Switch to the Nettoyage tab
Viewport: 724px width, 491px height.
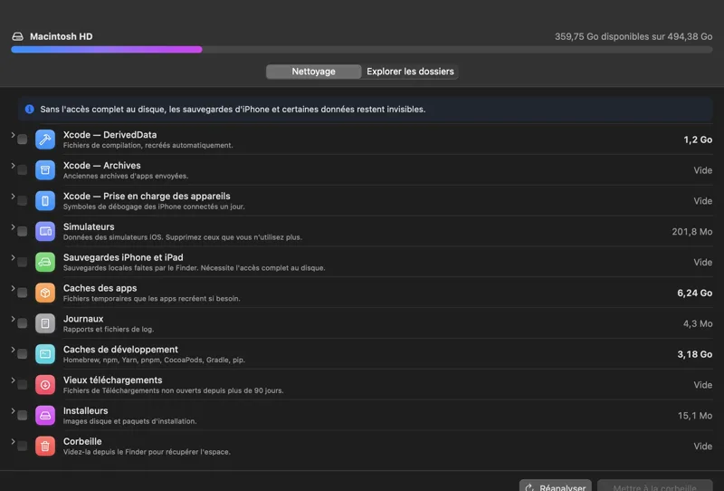(x=313, y=72)
